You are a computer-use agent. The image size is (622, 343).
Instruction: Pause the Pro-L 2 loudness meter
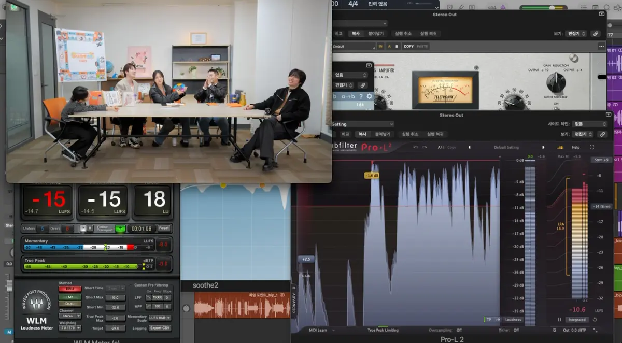(x=559, y=320)
